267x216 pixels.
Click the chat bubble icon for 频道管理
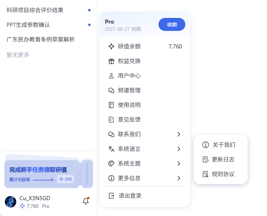coord(111,90)
